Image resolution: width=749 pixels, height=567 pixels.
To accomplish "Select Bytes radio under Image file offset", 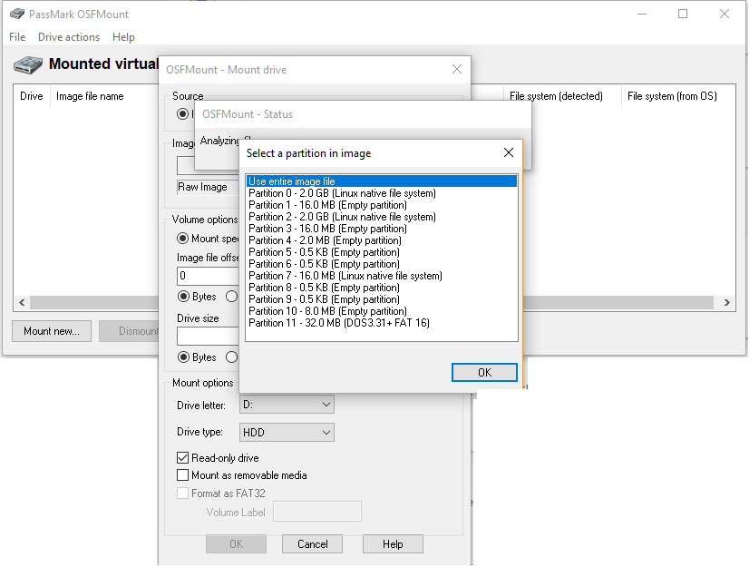I will click(183, 297).
